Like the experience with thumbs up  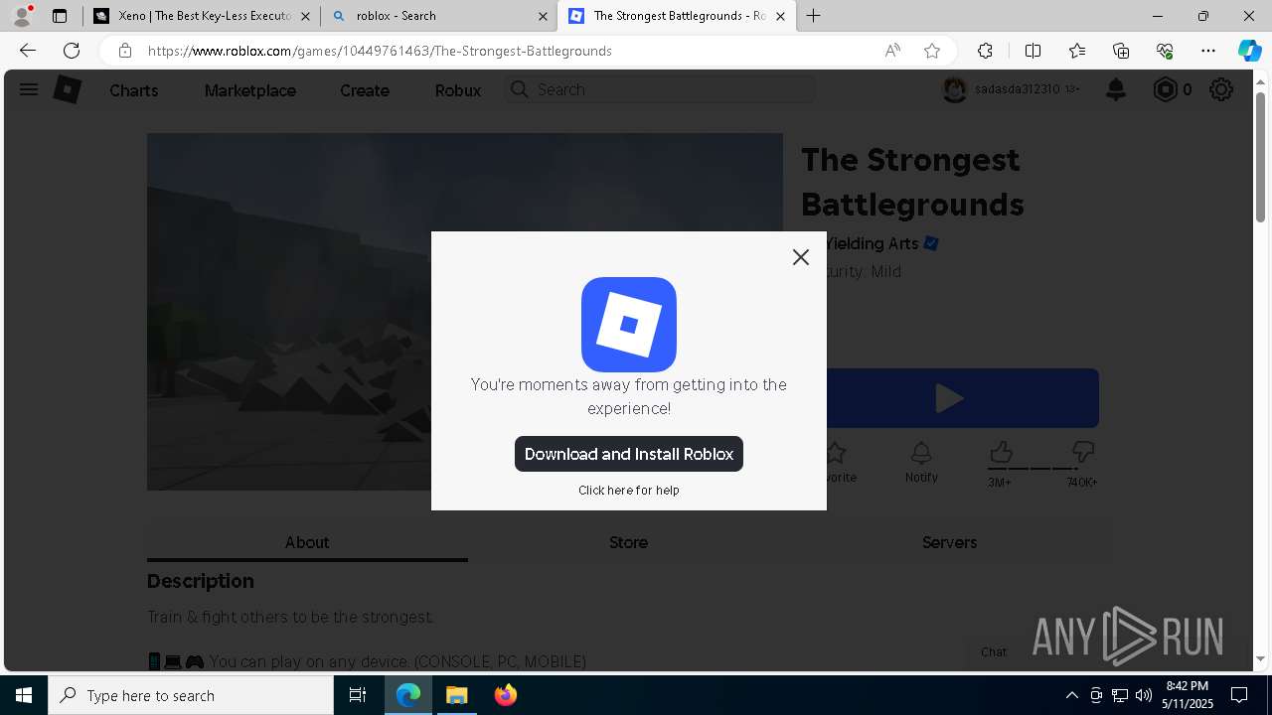click(x=1001, y=453)
